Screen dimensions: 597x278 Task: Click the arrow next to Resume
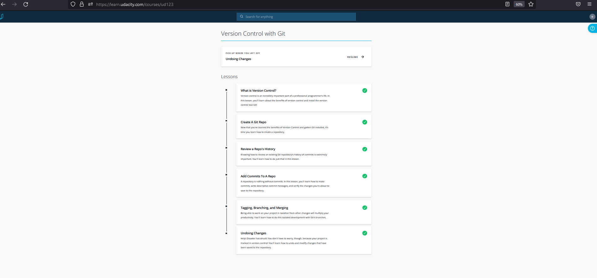[x=362, y=57]
